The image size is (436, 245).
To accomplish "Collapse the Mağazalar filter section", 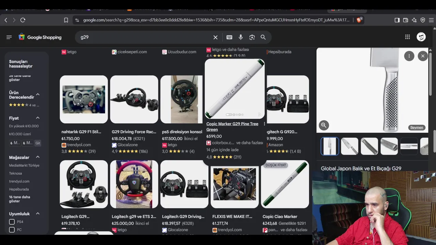I will (x=38, y=157).
